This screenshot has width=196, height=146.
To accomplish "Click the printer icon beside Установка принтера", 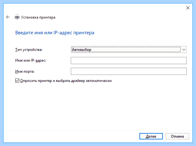I will coord(17,17).
